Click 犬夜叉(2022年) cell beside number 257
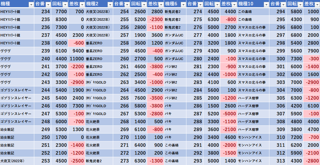 pyautogui.click(x=99, y=35)
